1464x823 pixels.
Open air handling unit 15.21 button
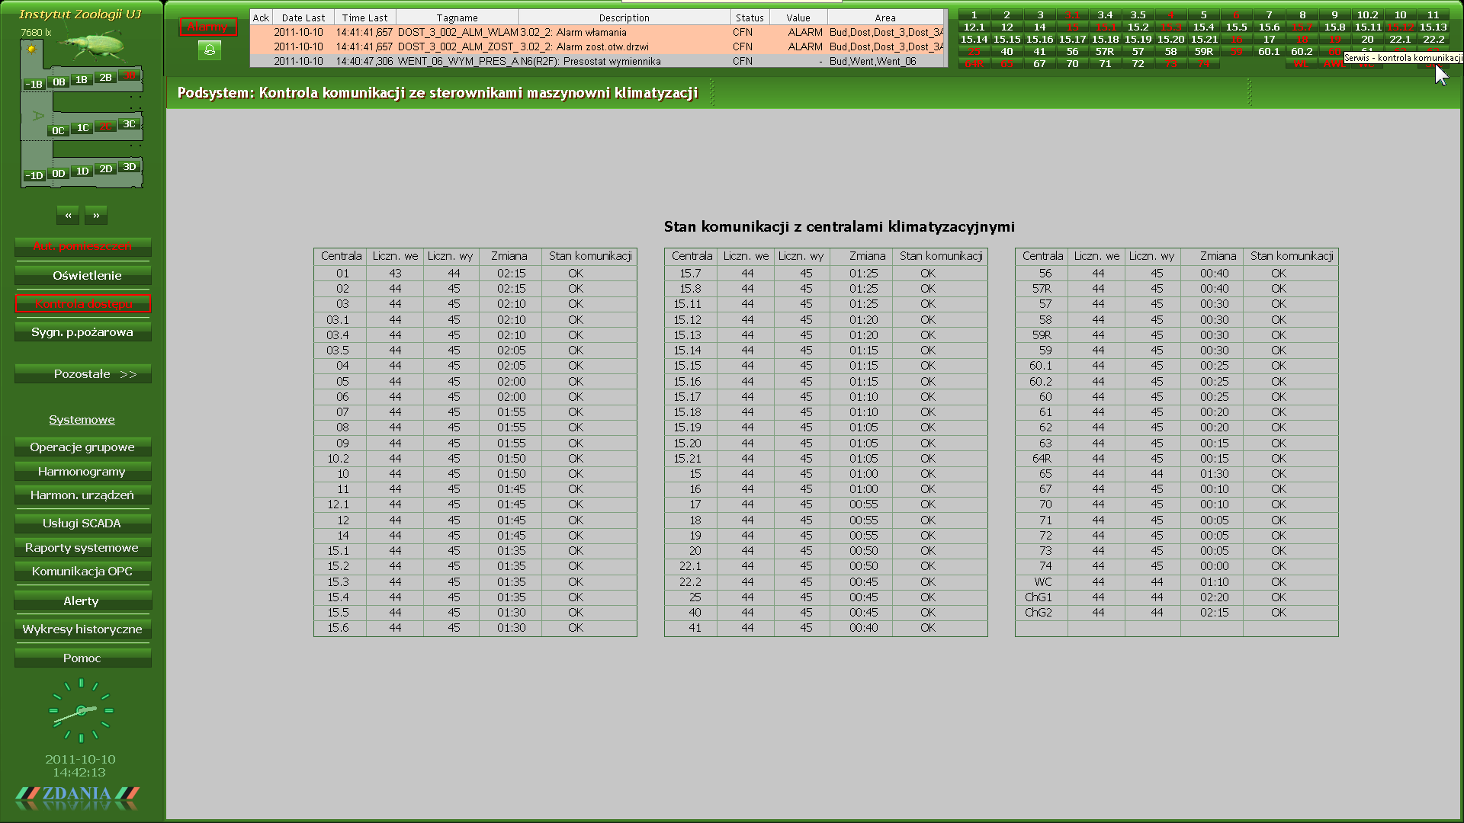point(1203,39)
